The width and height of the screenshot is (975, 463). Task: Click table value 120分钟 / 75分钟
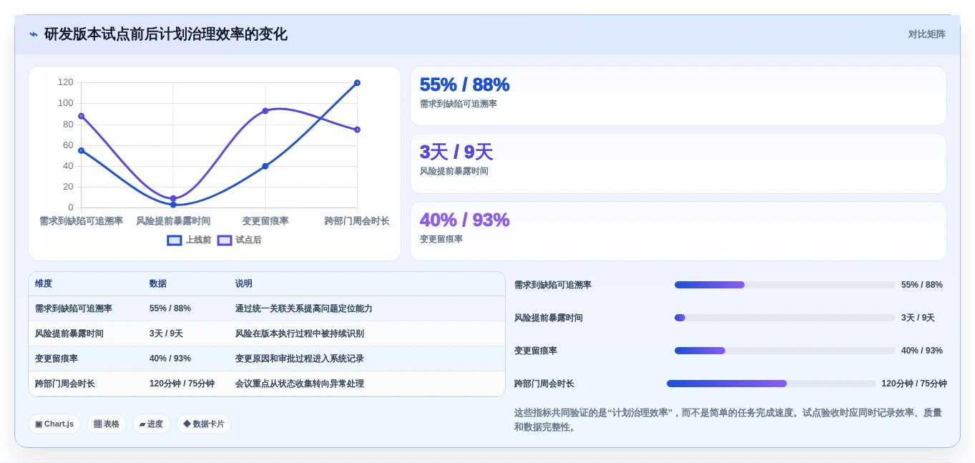point(182,384)
